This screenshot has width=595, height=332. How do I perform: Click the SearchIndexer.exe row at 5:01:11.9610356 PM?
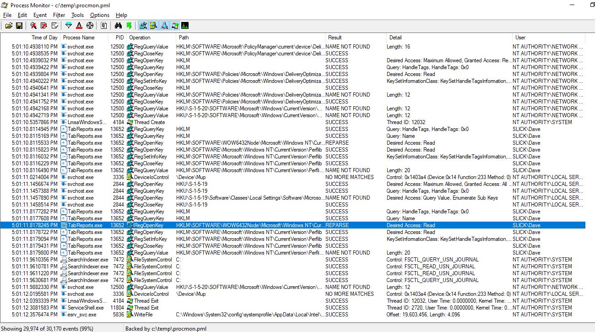[x=293, y=260]
